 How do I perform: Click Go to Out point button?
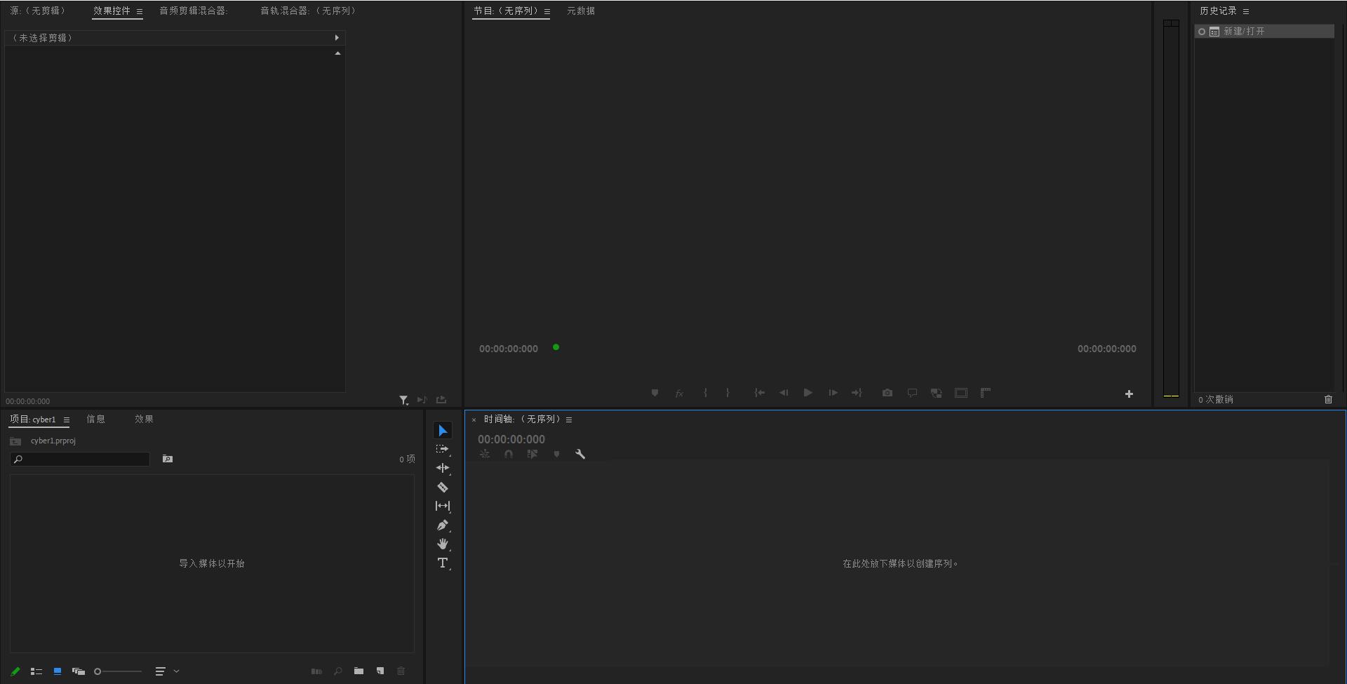point(857,393)
